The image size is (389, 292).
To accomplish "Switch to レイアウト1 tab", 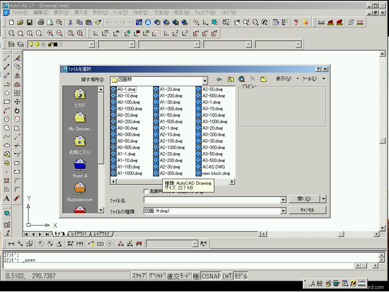I will 79,234.
